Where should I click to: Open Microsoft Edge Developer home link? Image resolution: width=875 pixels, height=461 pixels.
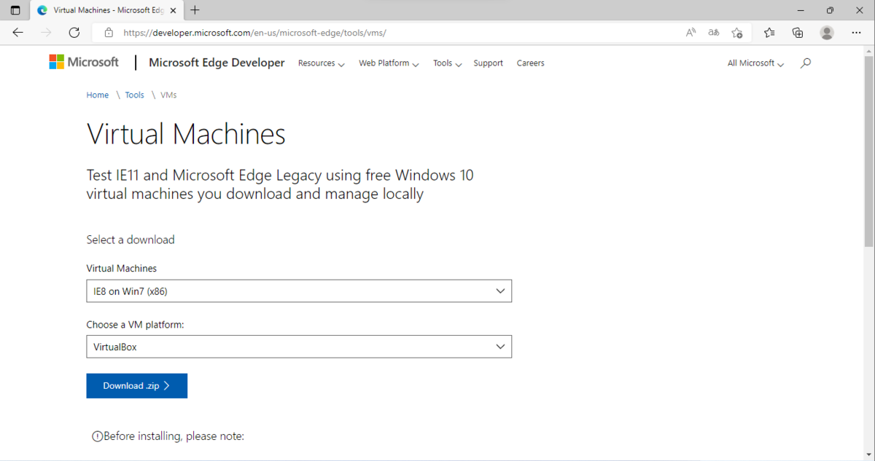tap(217, 63)
